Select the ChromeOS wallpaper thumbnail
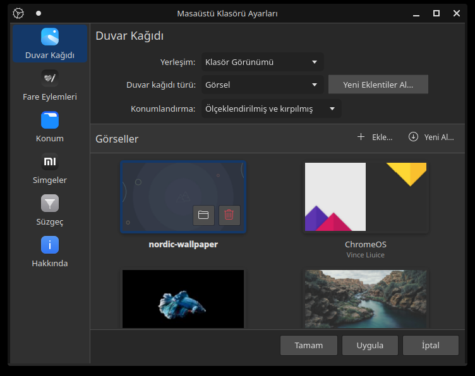 point(365,197)
